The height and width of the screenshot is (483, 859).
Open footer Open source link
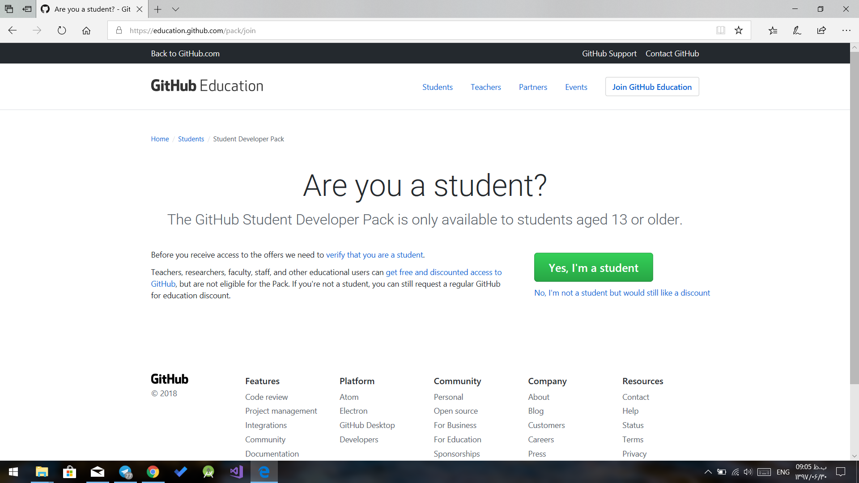pos(455,411)
